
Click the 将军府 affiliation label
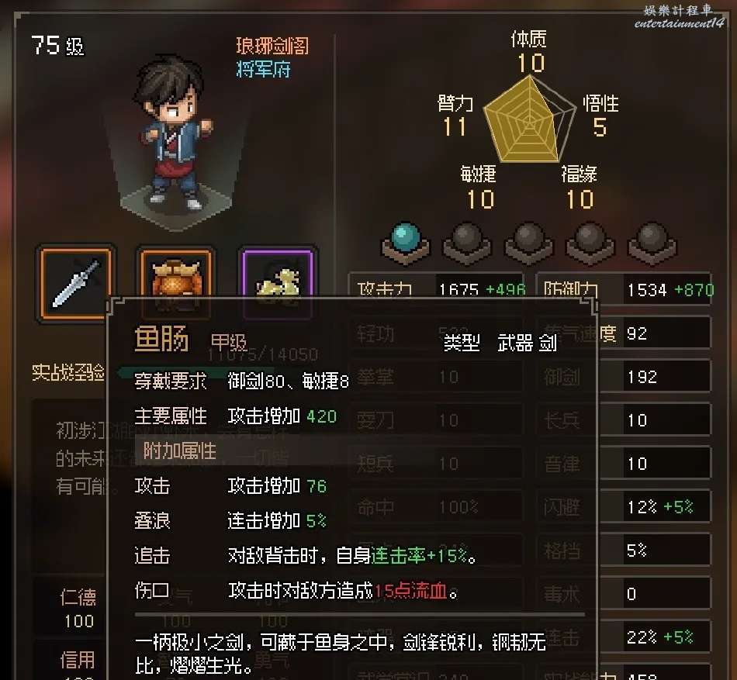click(x=263, y=69)
